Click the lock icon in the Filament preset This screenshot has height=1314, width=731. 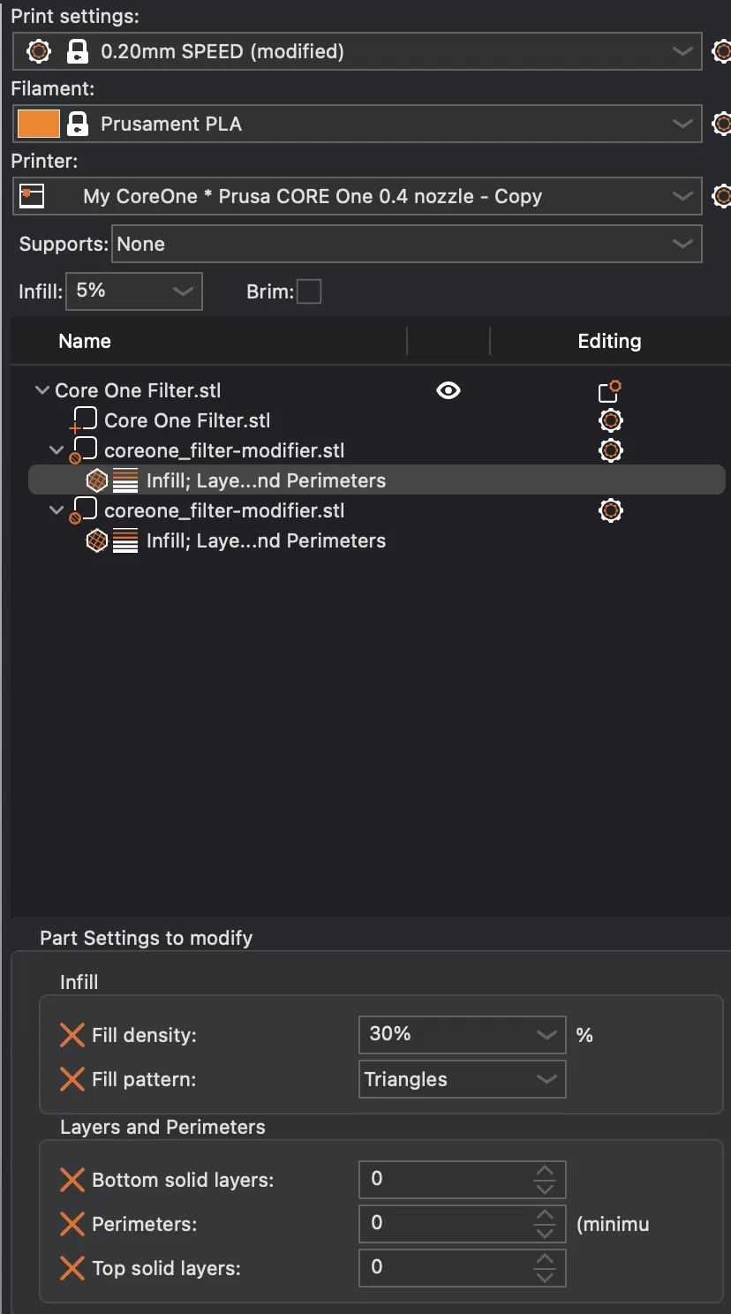point(78,124)
